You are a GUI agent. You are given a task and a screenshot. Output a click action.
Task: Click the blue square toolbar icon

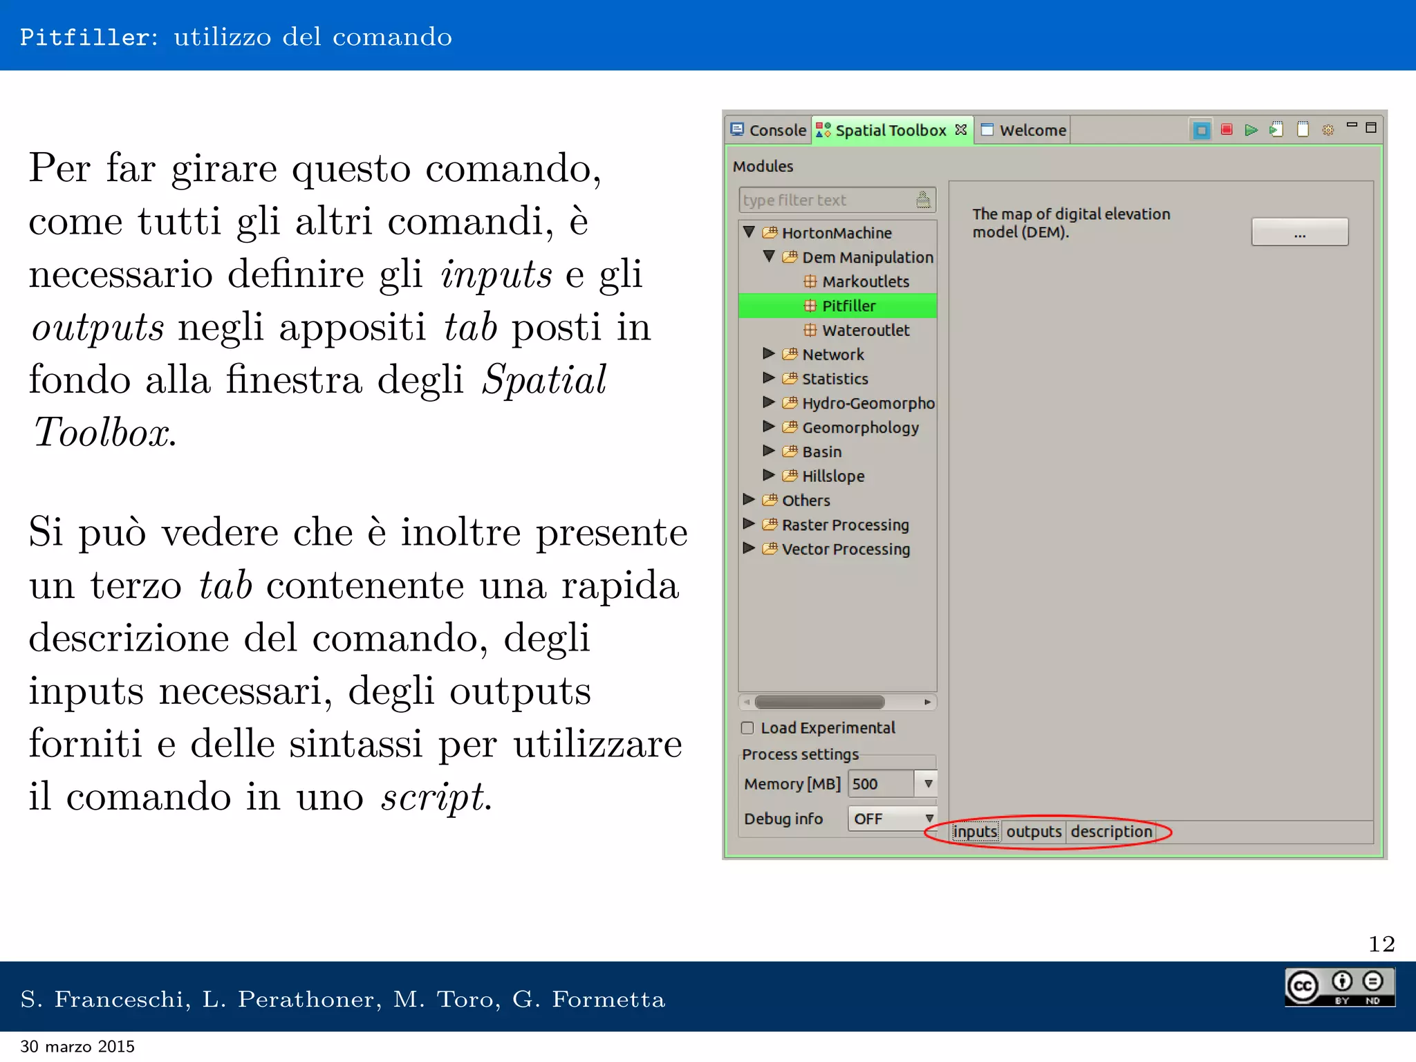(x=1202, y=130)
